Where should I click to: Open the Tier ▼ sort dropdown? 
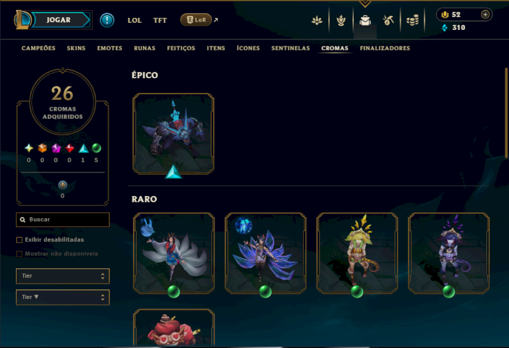62,297
